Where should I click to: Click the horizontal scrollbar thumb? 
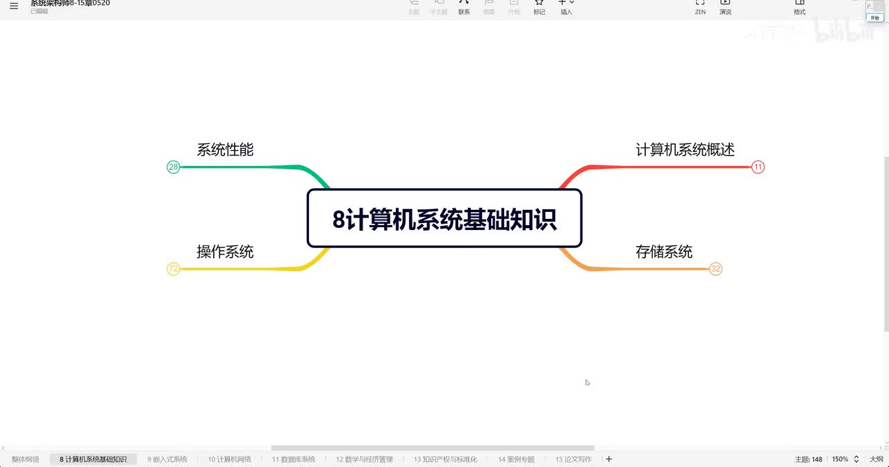(x=433, y=448)
